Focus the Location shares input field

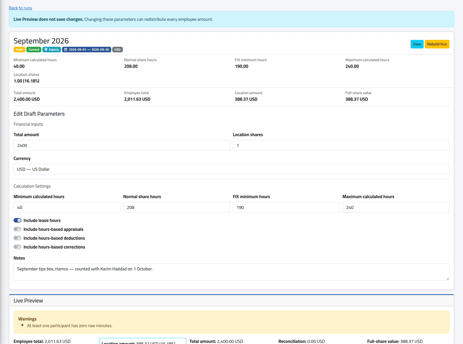[341, 145]
